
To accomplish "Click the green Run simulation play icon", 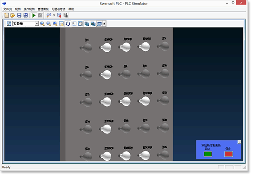I will point(34,15).
